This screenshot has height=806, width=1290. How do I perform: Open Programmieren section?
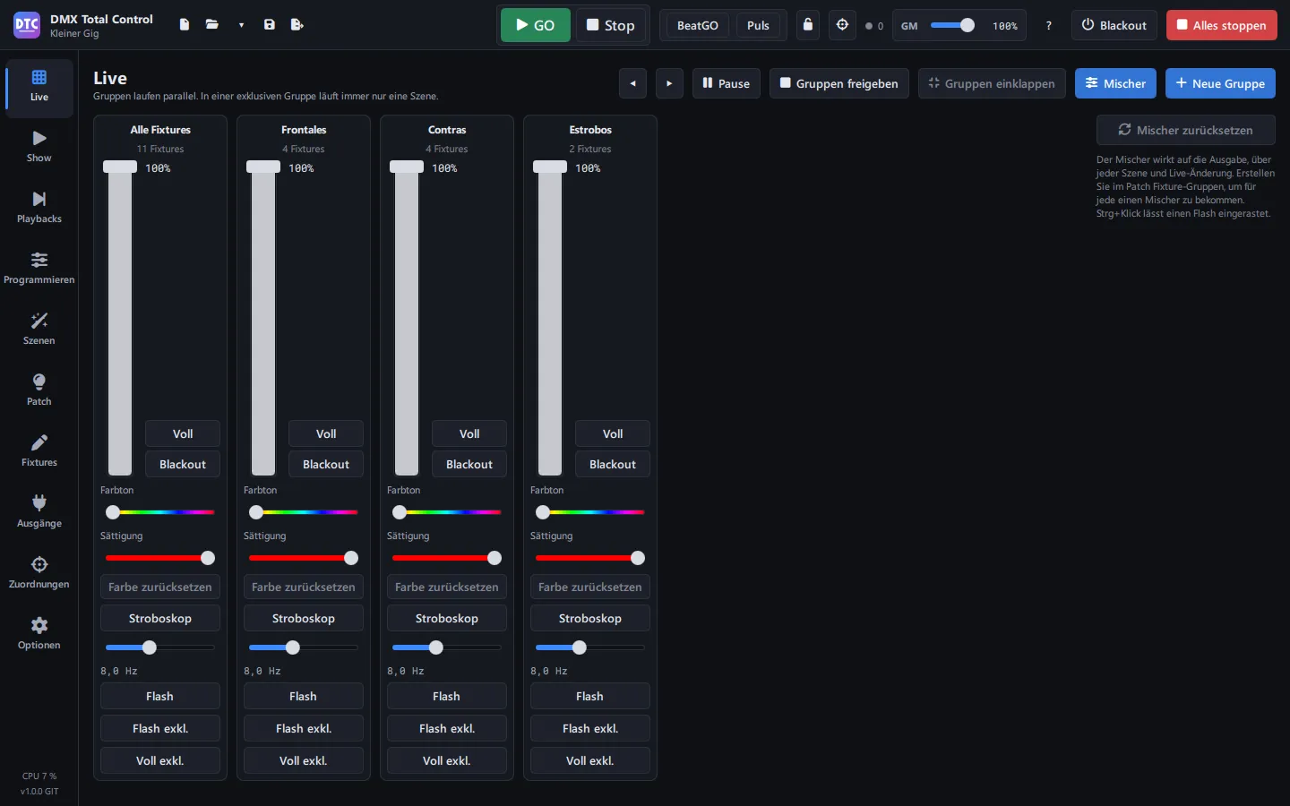coord(39,269)
